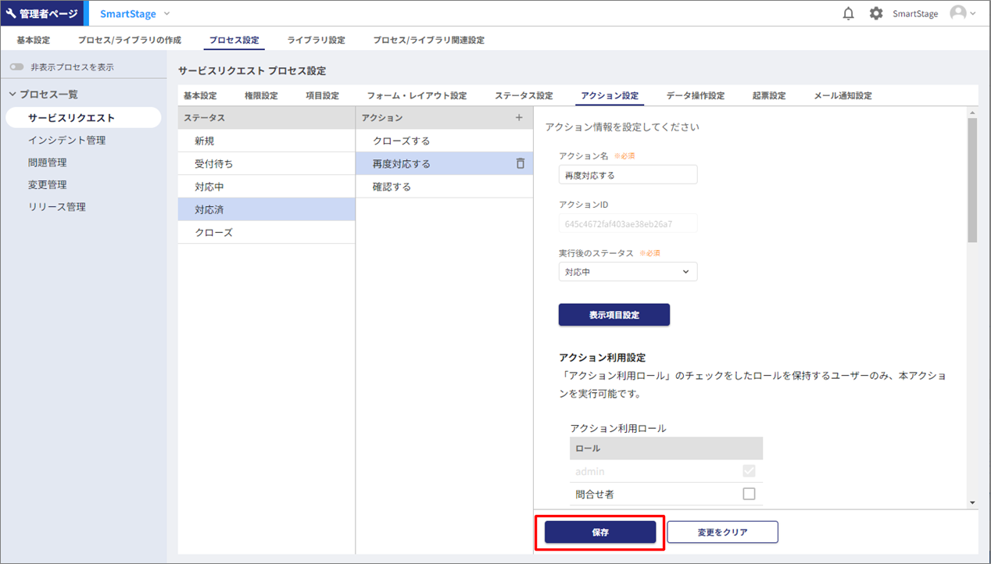Open the 実行後のステータス dropdown
991x564 pixels.
pyautogui.click(x=628, y=272)
